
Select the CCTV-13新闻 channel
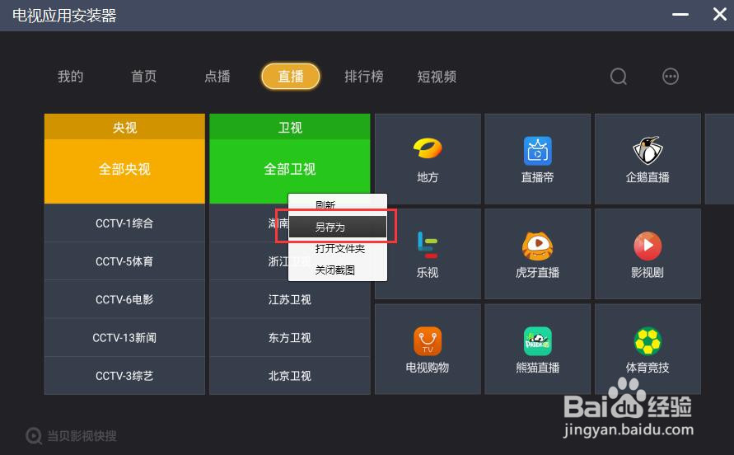(x=124, y=337)
